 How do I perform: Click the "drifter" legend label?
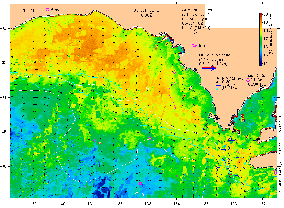point(203,46)
